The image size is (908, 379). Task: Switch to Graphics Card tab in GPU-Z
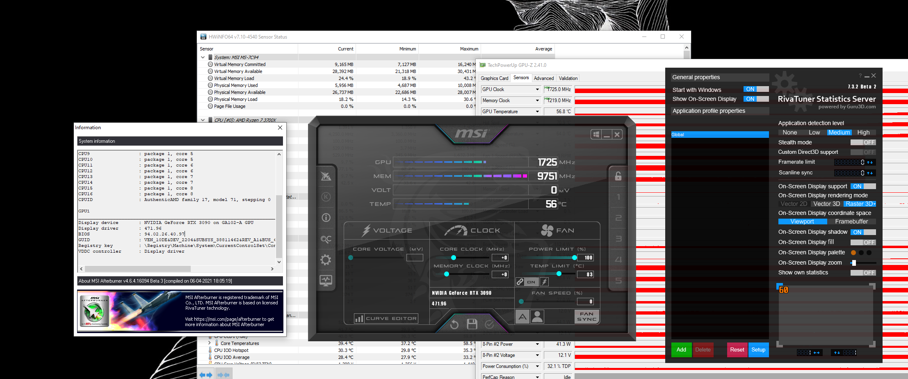494,78
